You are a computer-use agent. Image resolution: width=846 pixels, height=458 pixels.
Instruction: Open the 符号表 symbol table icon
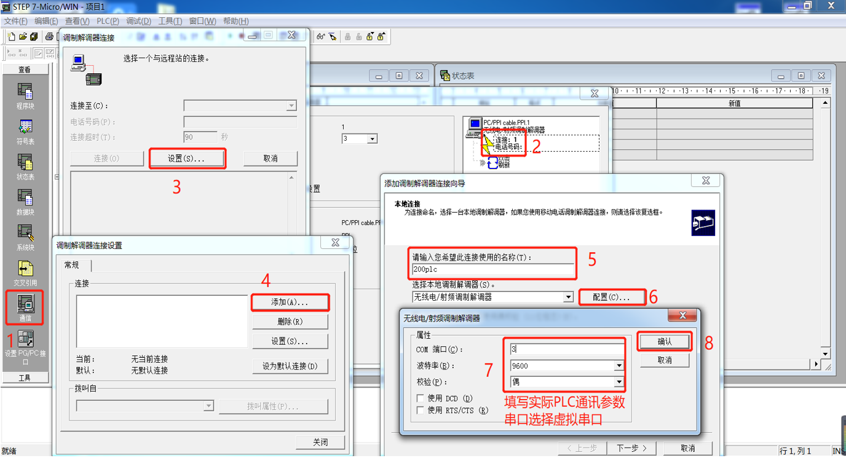(25, 127)
